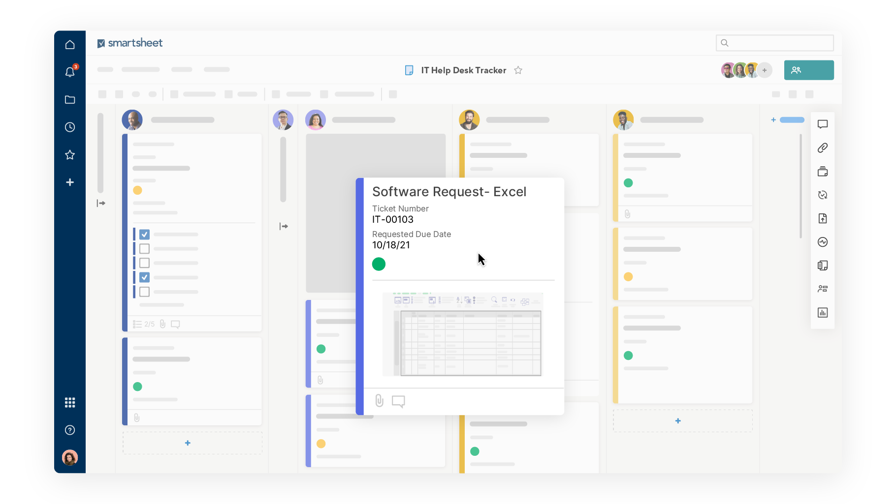Screen dimensions: 896x504
Task: Click the sheet icon beside IT Help Desk Tracker
Action: point(409,70)
